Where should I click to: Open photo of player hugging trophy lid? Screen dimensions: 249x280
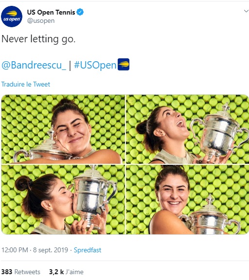[x=63, y=129]
